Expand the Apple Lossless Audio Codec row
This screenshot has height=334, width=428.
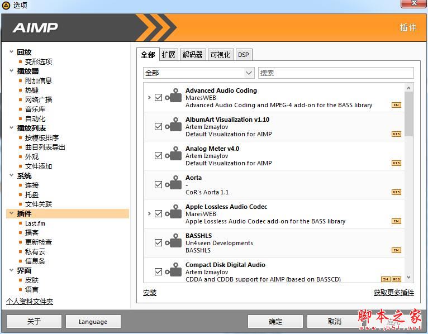coord(149,214)
